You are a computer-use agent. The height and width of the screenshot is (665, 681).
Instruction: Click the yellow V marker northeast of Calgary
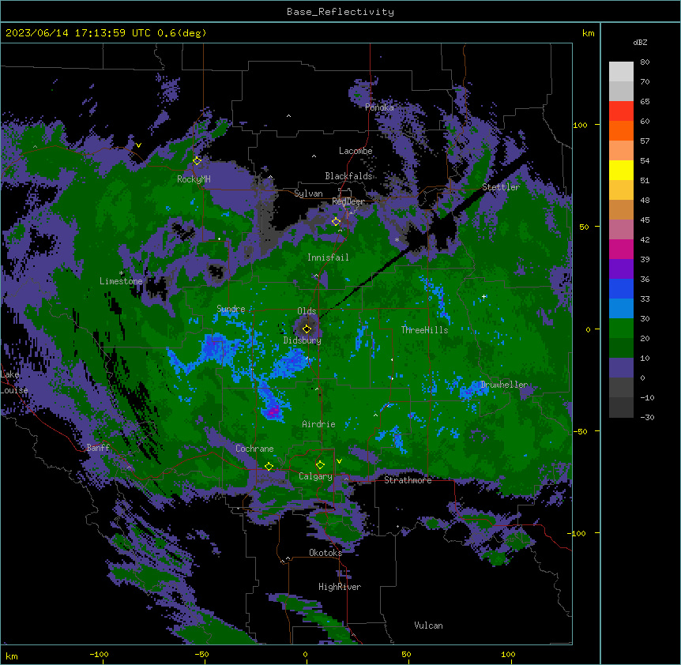pyautogui.click(x=339, y=461)
